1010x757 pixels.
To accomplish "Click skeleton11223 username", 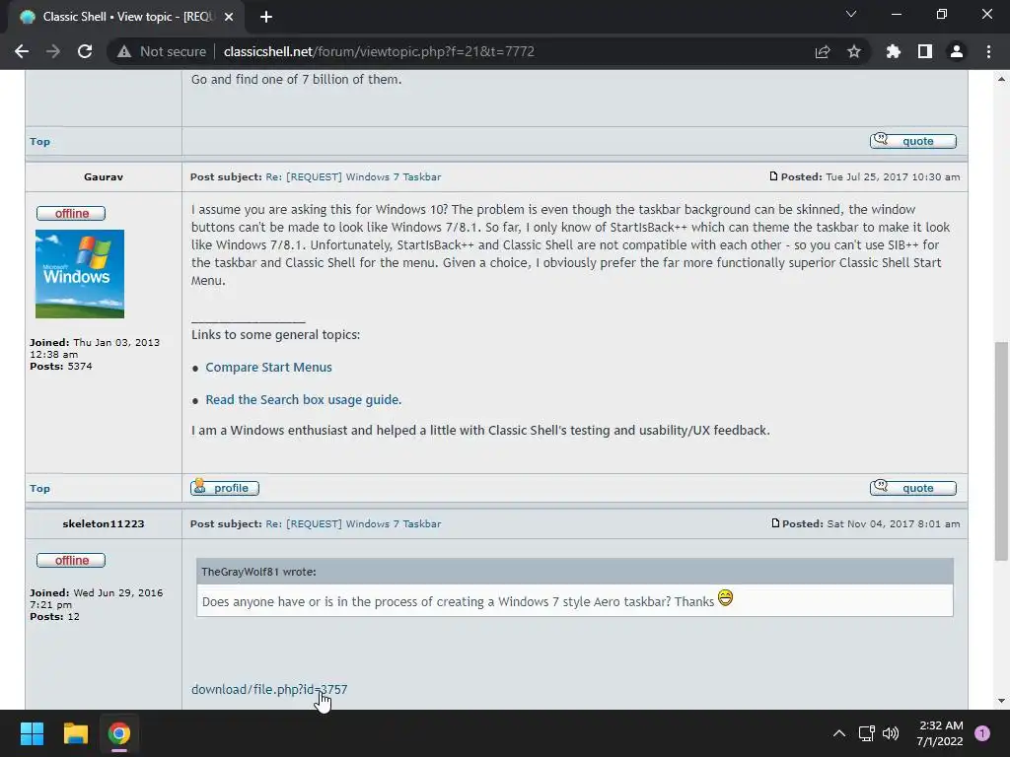I will (x=103, y=524).
